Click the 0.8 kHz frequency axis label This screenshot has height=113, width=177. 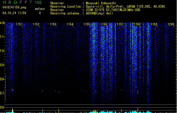[2, 79]
